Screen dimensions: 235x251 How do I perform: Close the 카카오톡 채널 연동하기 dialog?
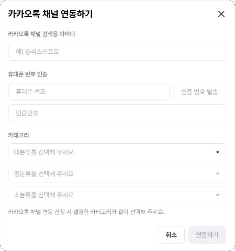pyautogui.click(x=221, y=14)
